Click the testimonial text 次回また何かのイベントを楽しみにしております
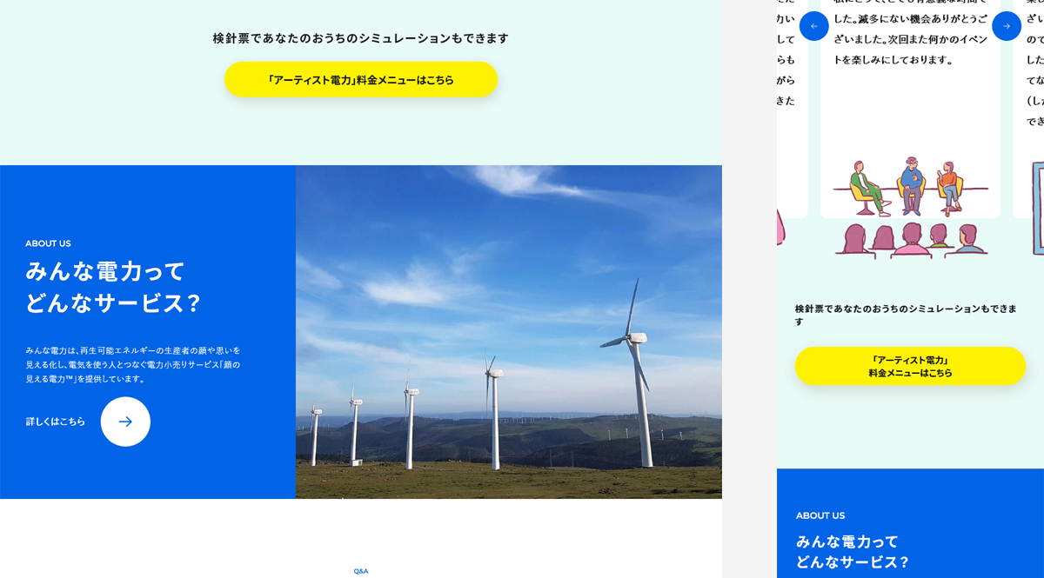 910,50
